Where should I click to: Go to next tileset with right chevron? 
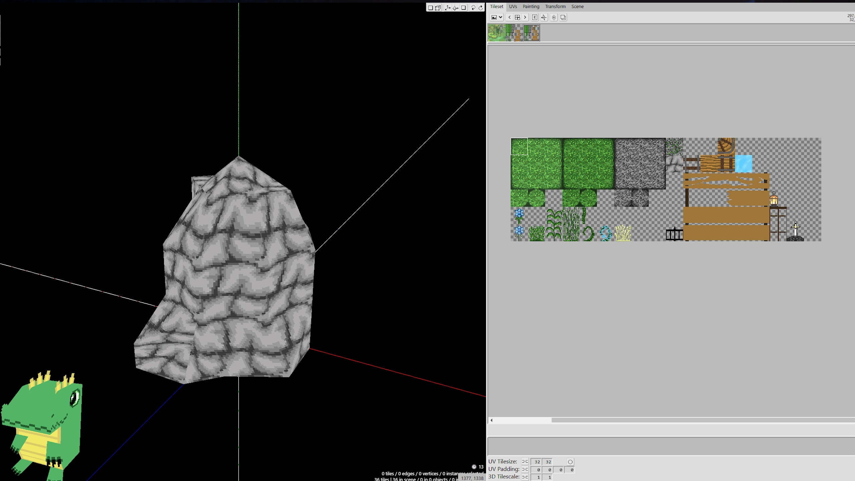tap(525, 17)
